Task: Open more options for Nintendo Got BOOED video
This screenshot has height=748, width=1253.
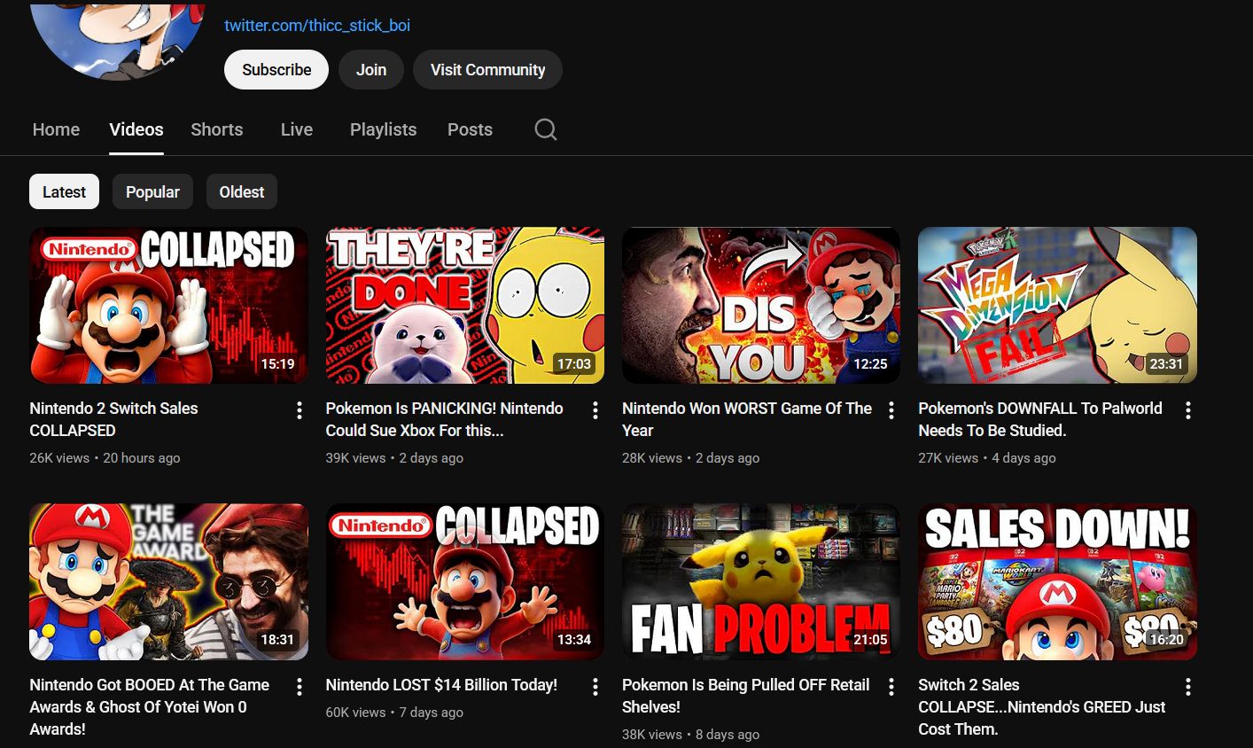Action: tap(300, 686)
